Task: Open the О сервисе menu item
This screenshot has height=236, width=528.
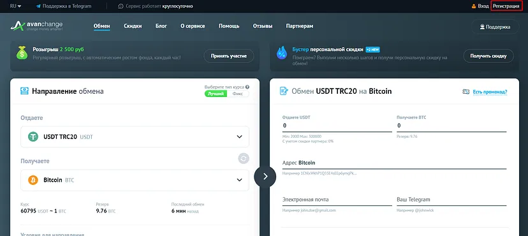Action: pos(193,26)
